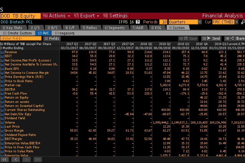Viewport: 245px width, 163px height.
Task: Open chart icon beside Return on assets
Action: (2, 102)
